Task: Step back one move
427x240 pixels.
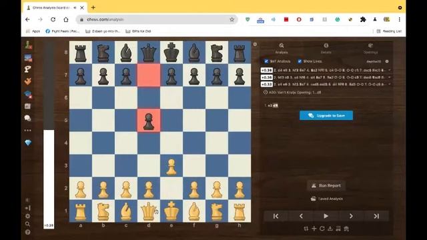Action: (x=301, y=216)
